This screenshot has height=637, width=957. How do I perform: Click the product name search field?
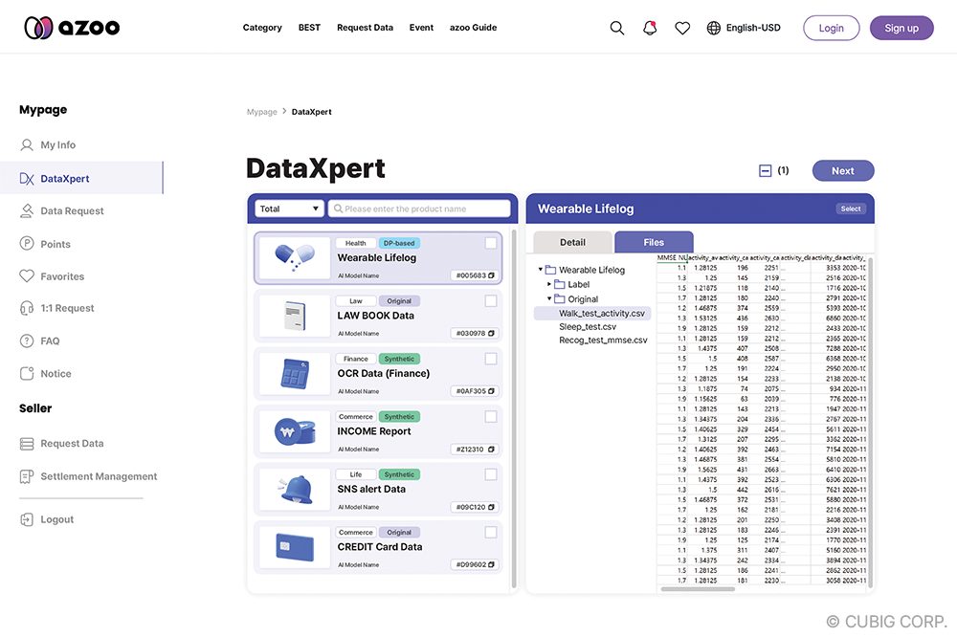[x=419, y=209]
